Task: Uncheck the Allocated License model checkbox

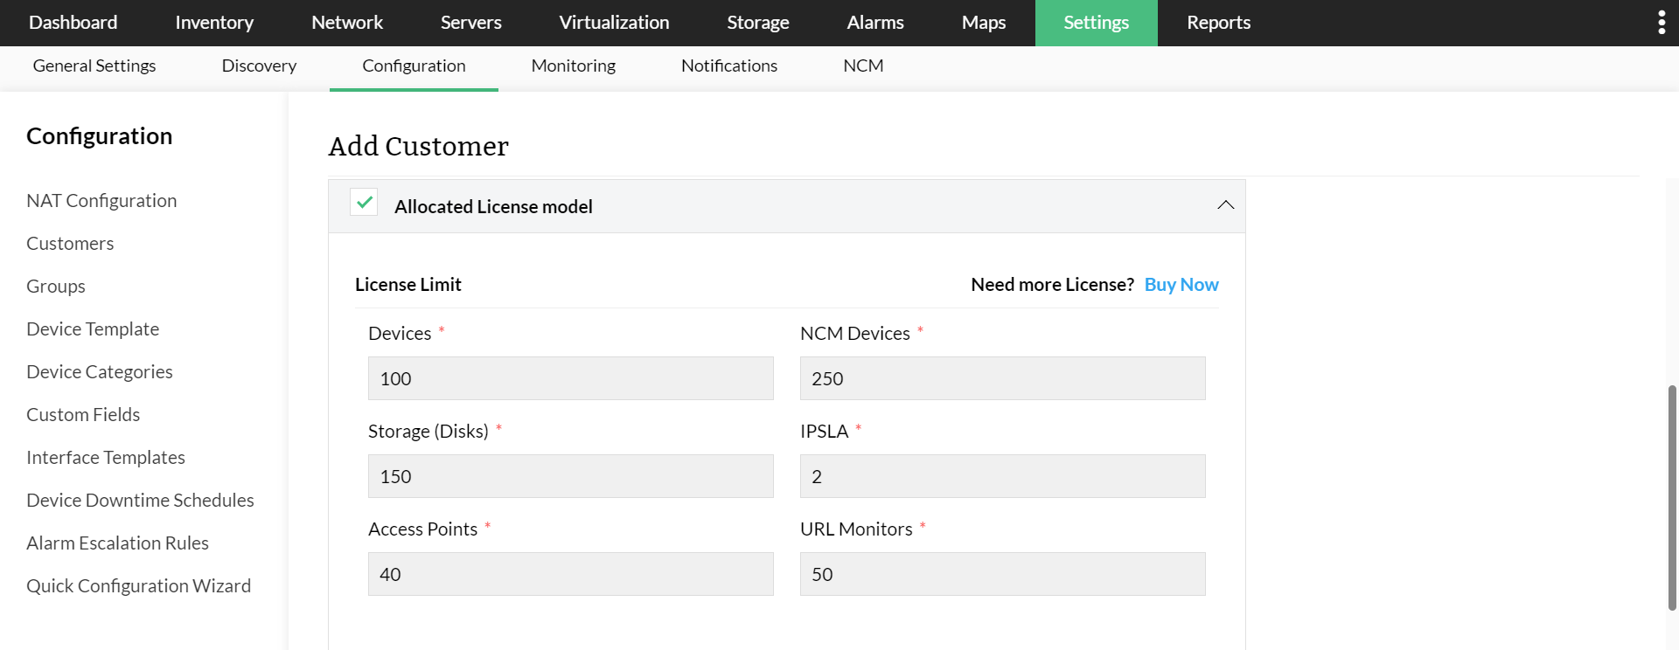Action: [364, 203]
